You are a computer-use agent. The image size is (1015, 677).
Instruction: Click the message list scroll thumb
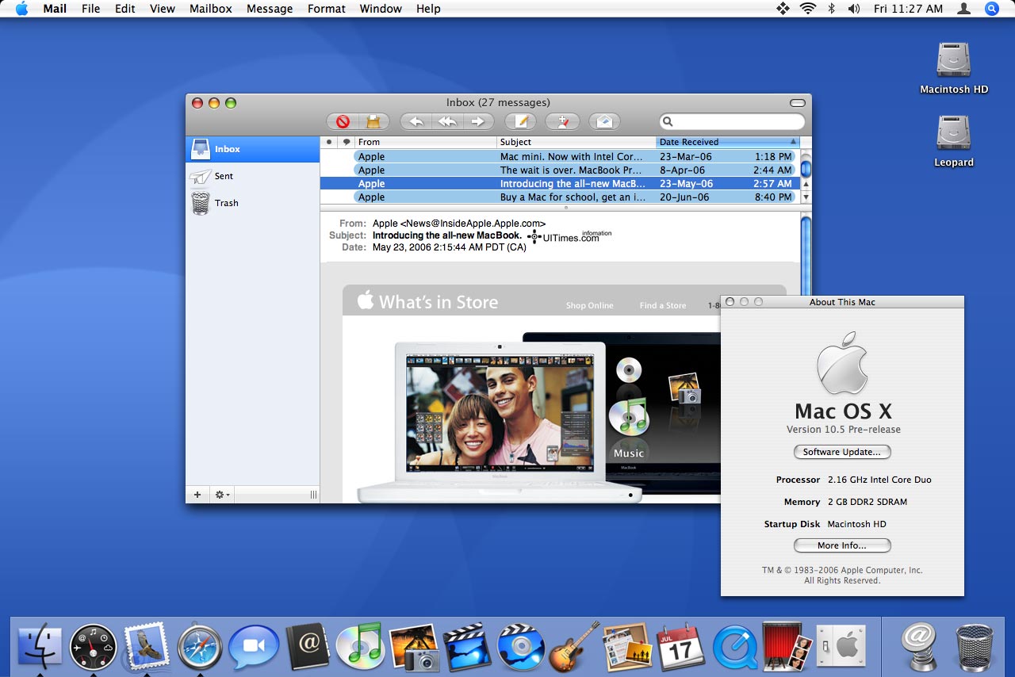pyautogui.click(x=806, y=168)
